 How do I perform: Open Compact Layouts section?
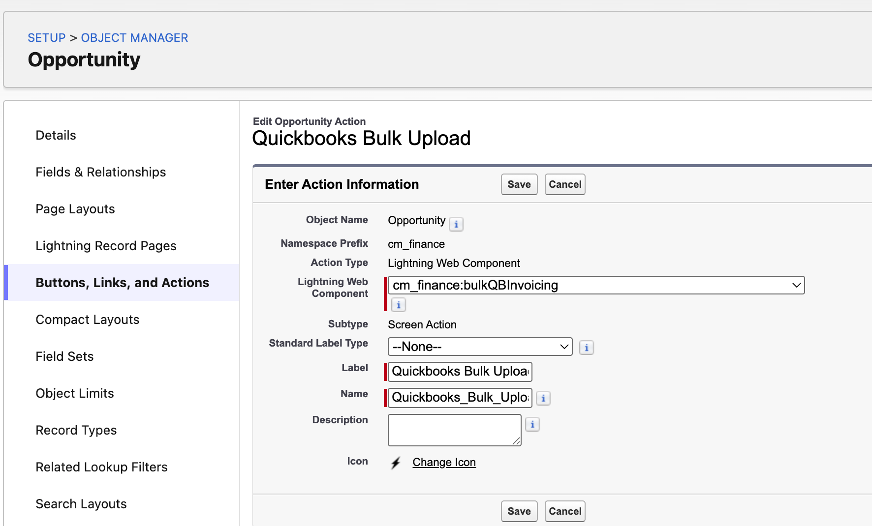(88, 320)
